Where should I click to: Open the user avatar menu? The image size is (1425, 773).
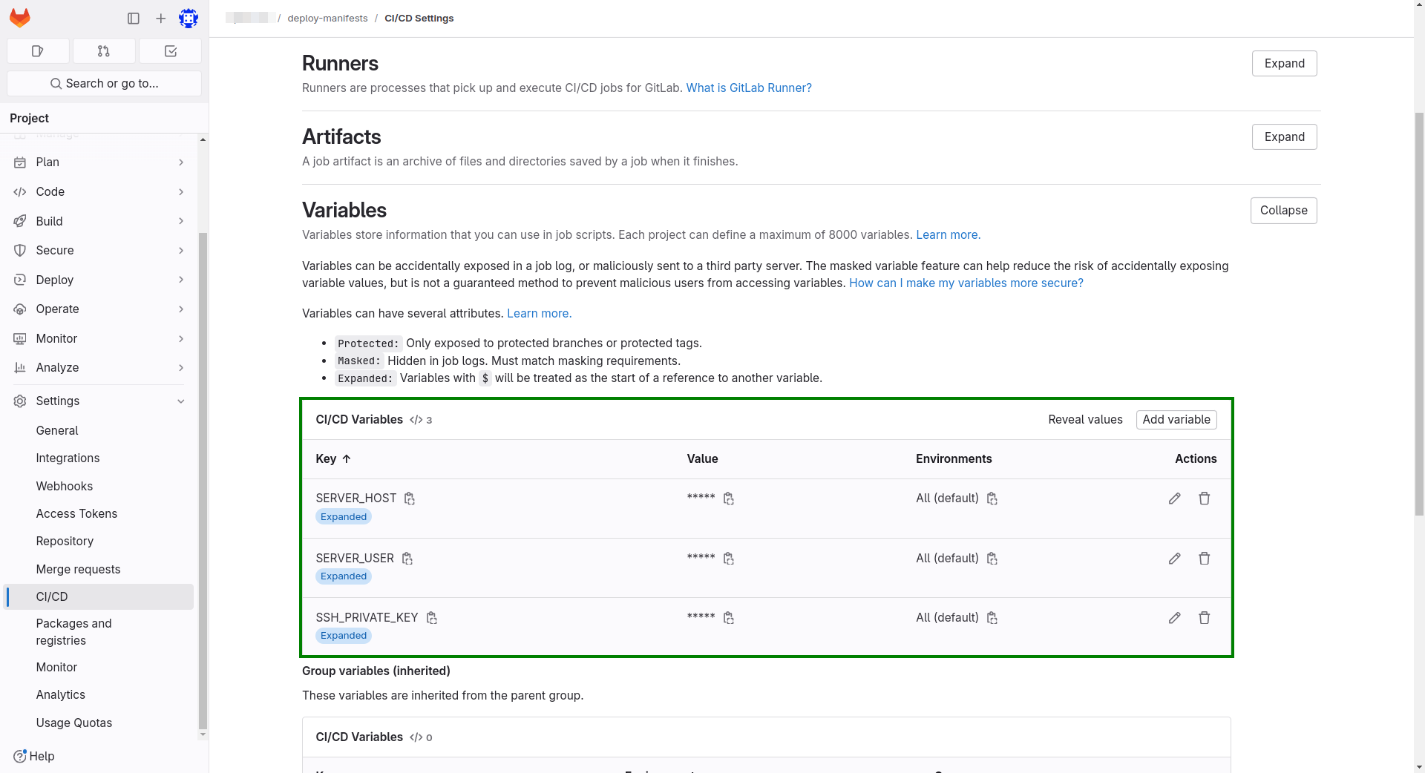point(189,19)
